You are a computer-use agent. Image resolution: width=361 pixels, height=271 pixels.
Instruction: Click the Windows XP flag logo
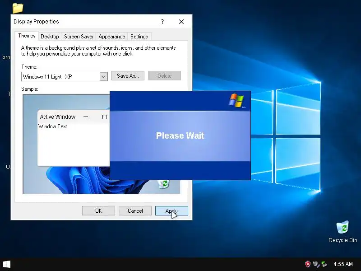236,100
